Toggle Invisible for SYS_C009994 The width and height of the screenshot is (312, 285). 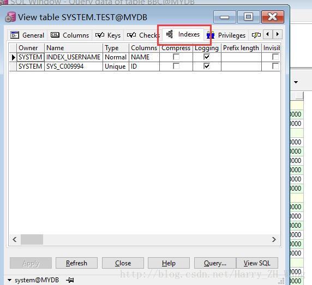[x=275, y=66]
